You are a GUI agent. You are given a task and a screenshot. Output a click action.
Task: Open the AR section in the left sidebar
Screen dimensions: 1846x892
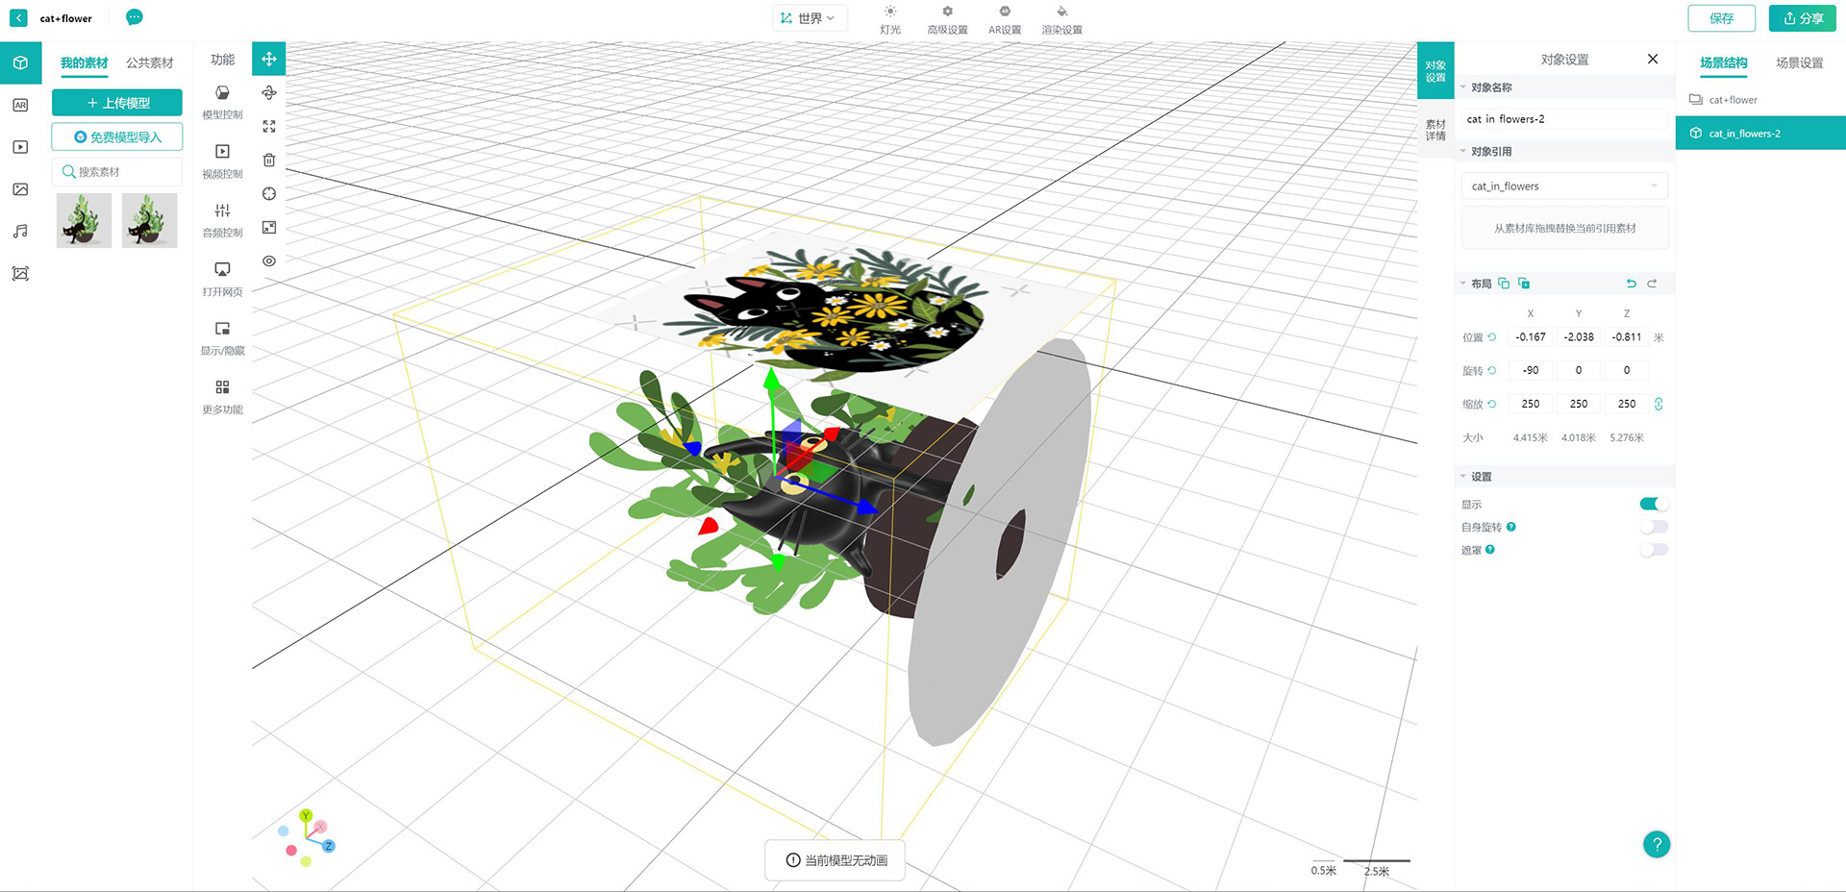click(20, 105)
